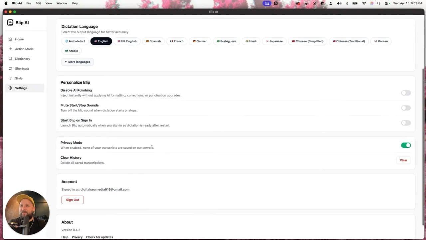This screenshot has height=240, width=426.
Task: Toggle Start Blip on Sign In
Action: [x=406, y=123]
